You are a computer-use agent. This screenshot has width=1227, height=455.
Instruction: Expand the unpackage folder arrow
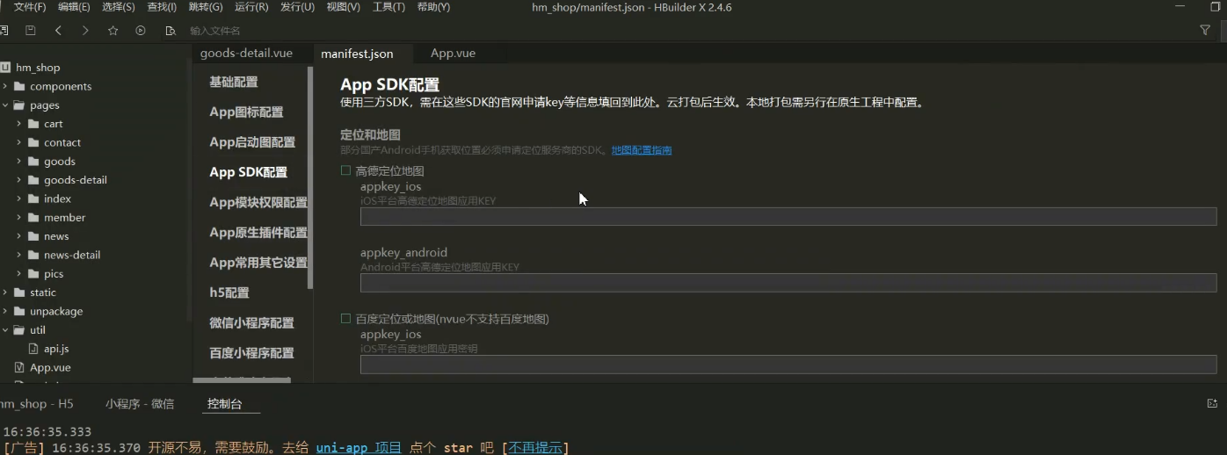point(5,311)
